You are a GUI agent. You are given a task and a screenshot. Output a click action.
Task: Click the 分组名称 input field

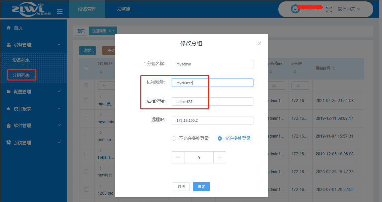(x=212, y=64)
